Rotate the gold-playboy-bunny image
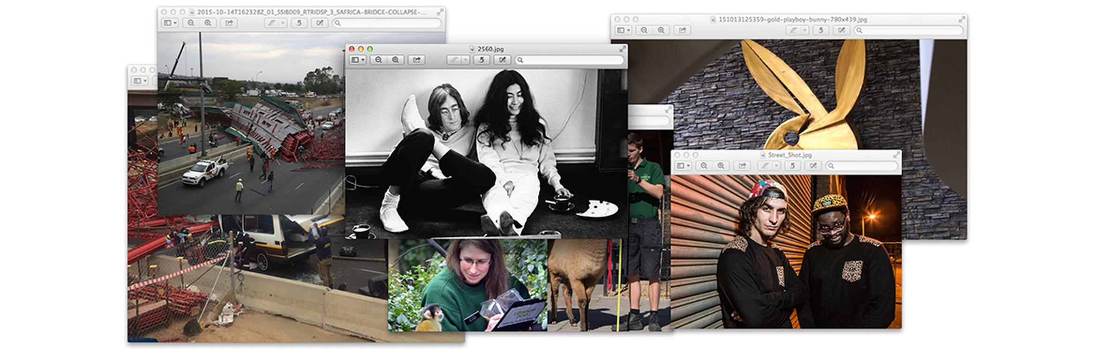The width and height of the screenshot is (1097, 349). [820, 30]
